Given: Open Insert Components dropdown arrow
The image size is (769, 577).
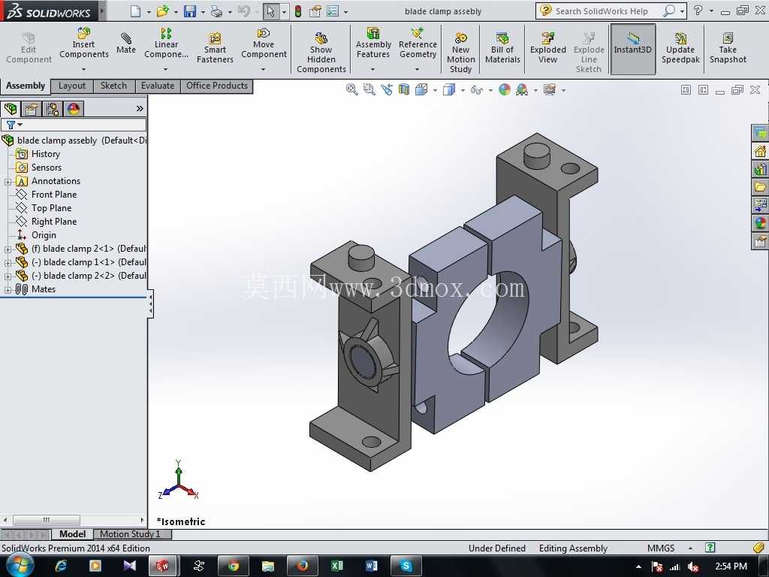Looking at the screenshot, I should point(84,69).
